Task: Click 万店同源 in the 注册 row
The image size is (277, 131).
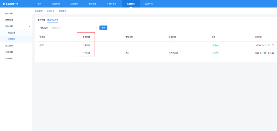Action: [x=86, y=53]
